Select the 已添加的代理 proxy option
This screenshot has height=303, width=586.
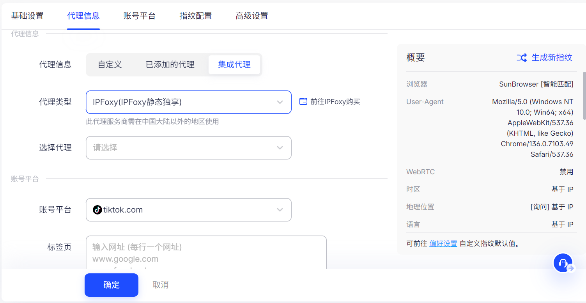pos(170,65)
